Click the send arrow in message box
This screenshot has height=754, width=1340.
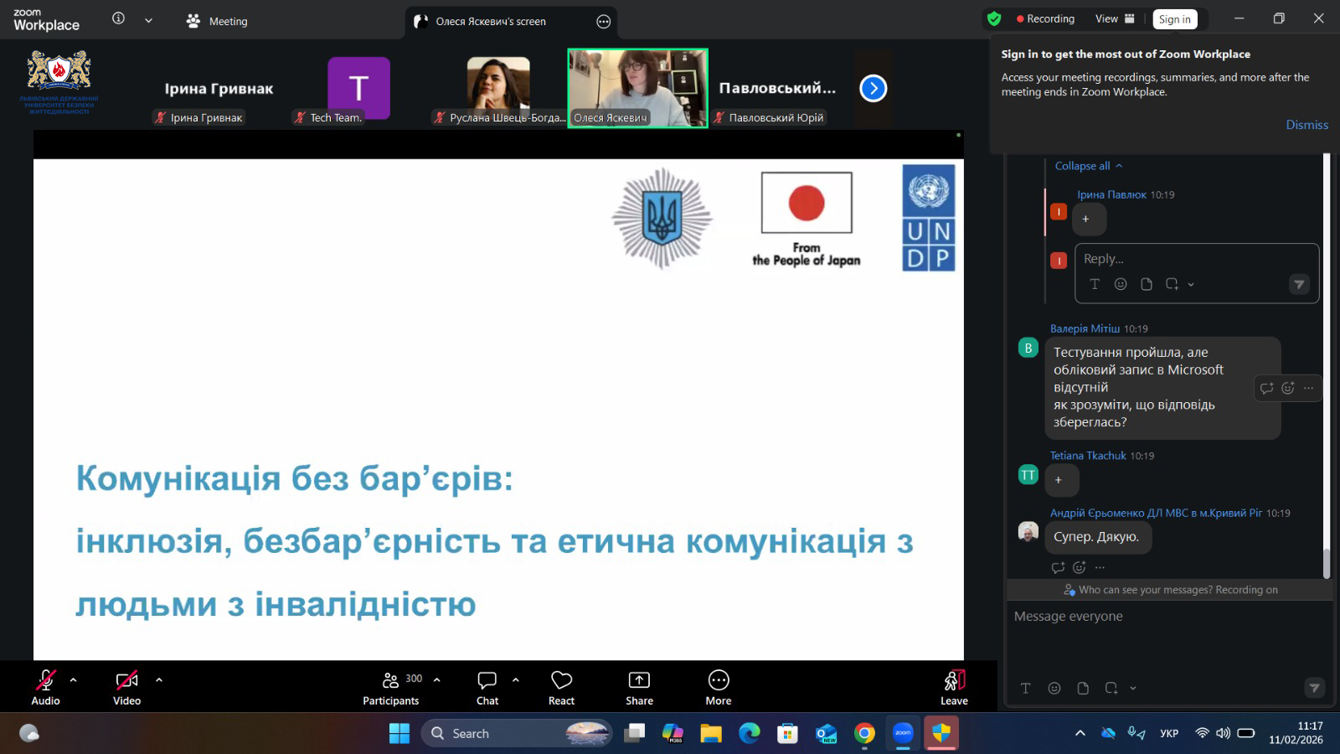(1314, 688)
